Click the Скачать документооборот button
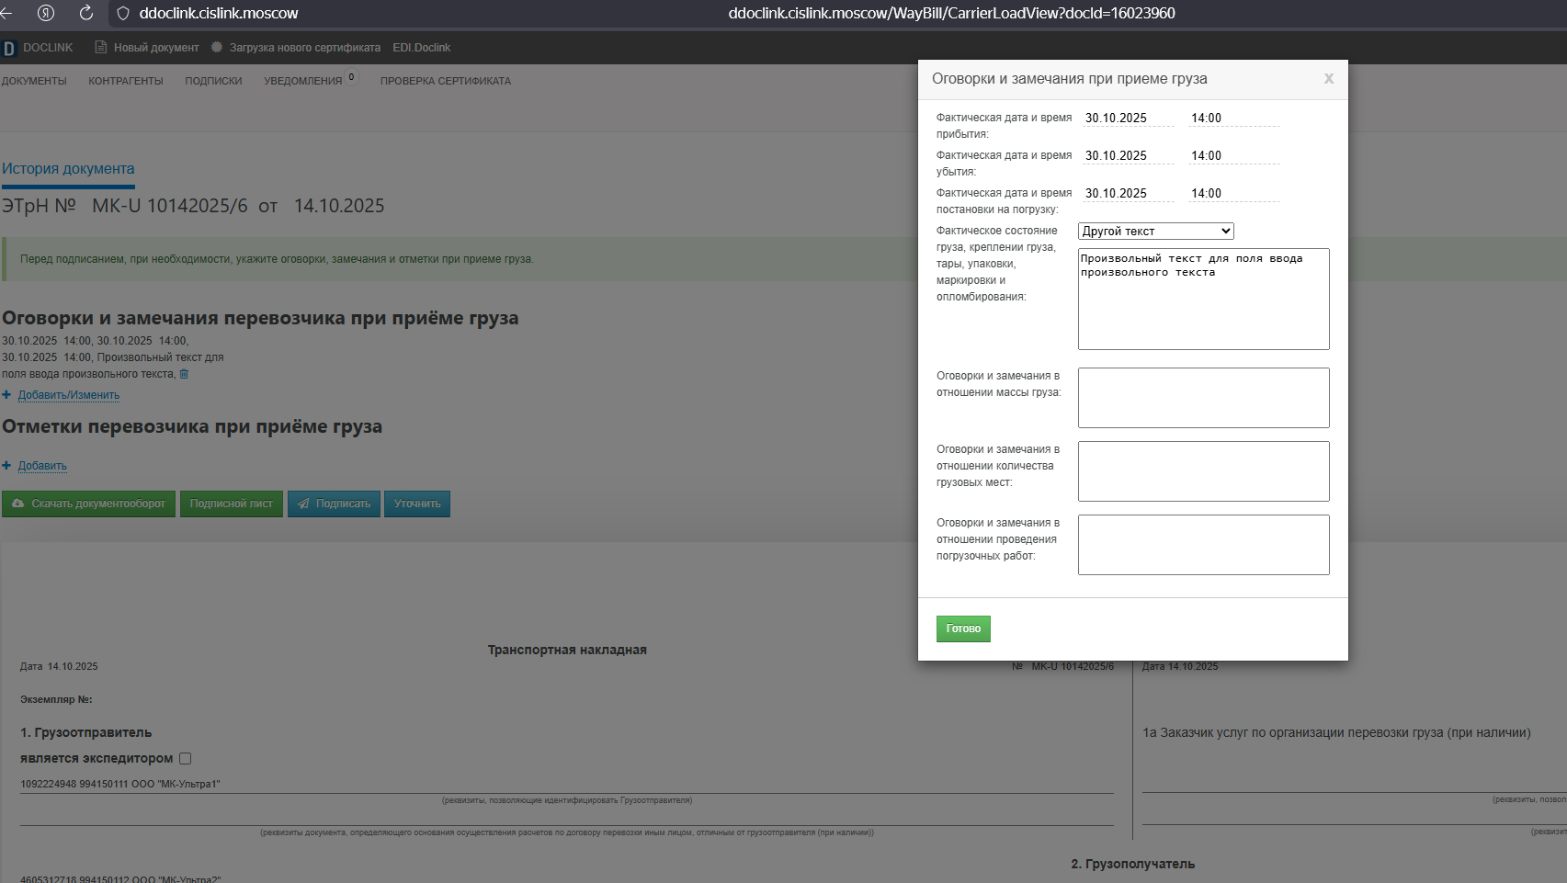This screenshot has height=883, width=1567. click(x=88, y=504)
